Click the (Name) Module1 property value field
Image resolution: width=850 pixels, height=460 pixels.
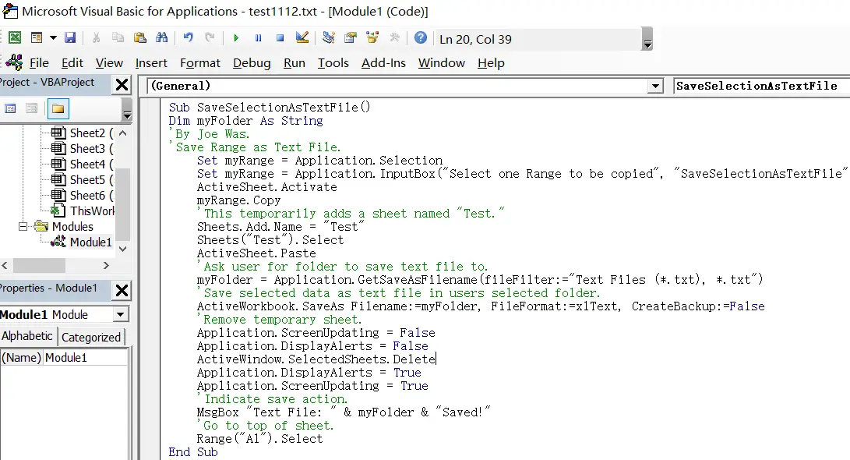(86, 358)
